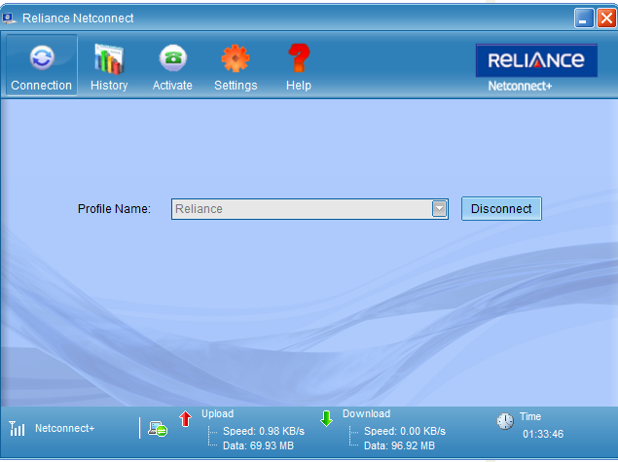The image size is (618, 462).
Task: Open Settings via the gear icon
Action: (x=236, y=58)
